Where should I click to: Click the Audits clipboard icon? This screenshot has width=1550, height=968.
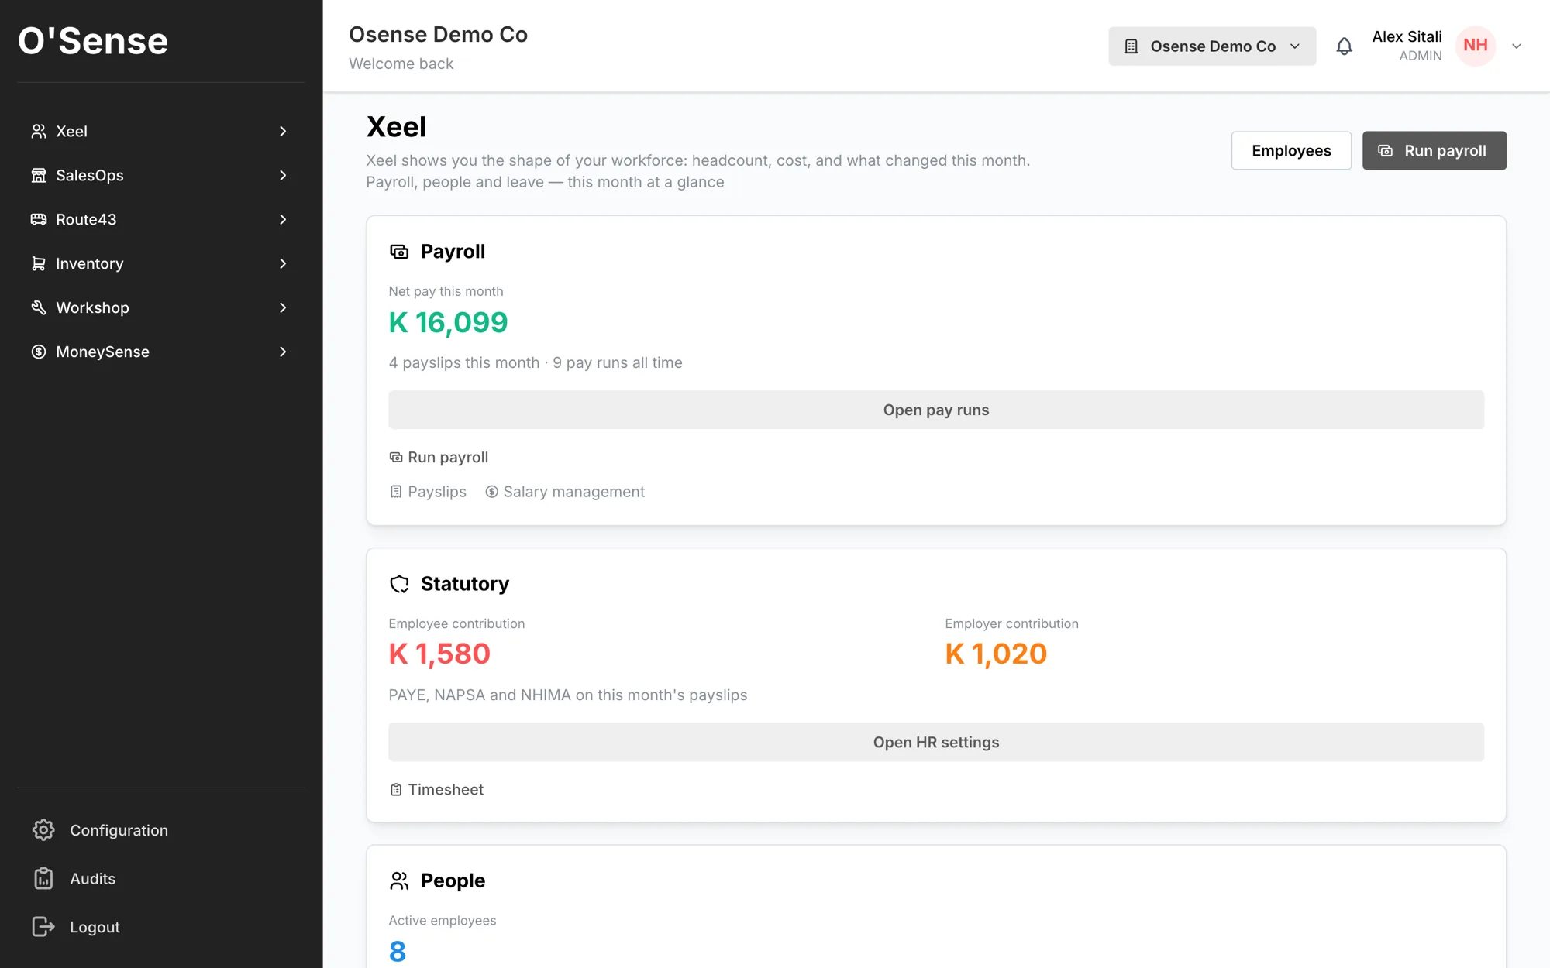click(43, 879)
